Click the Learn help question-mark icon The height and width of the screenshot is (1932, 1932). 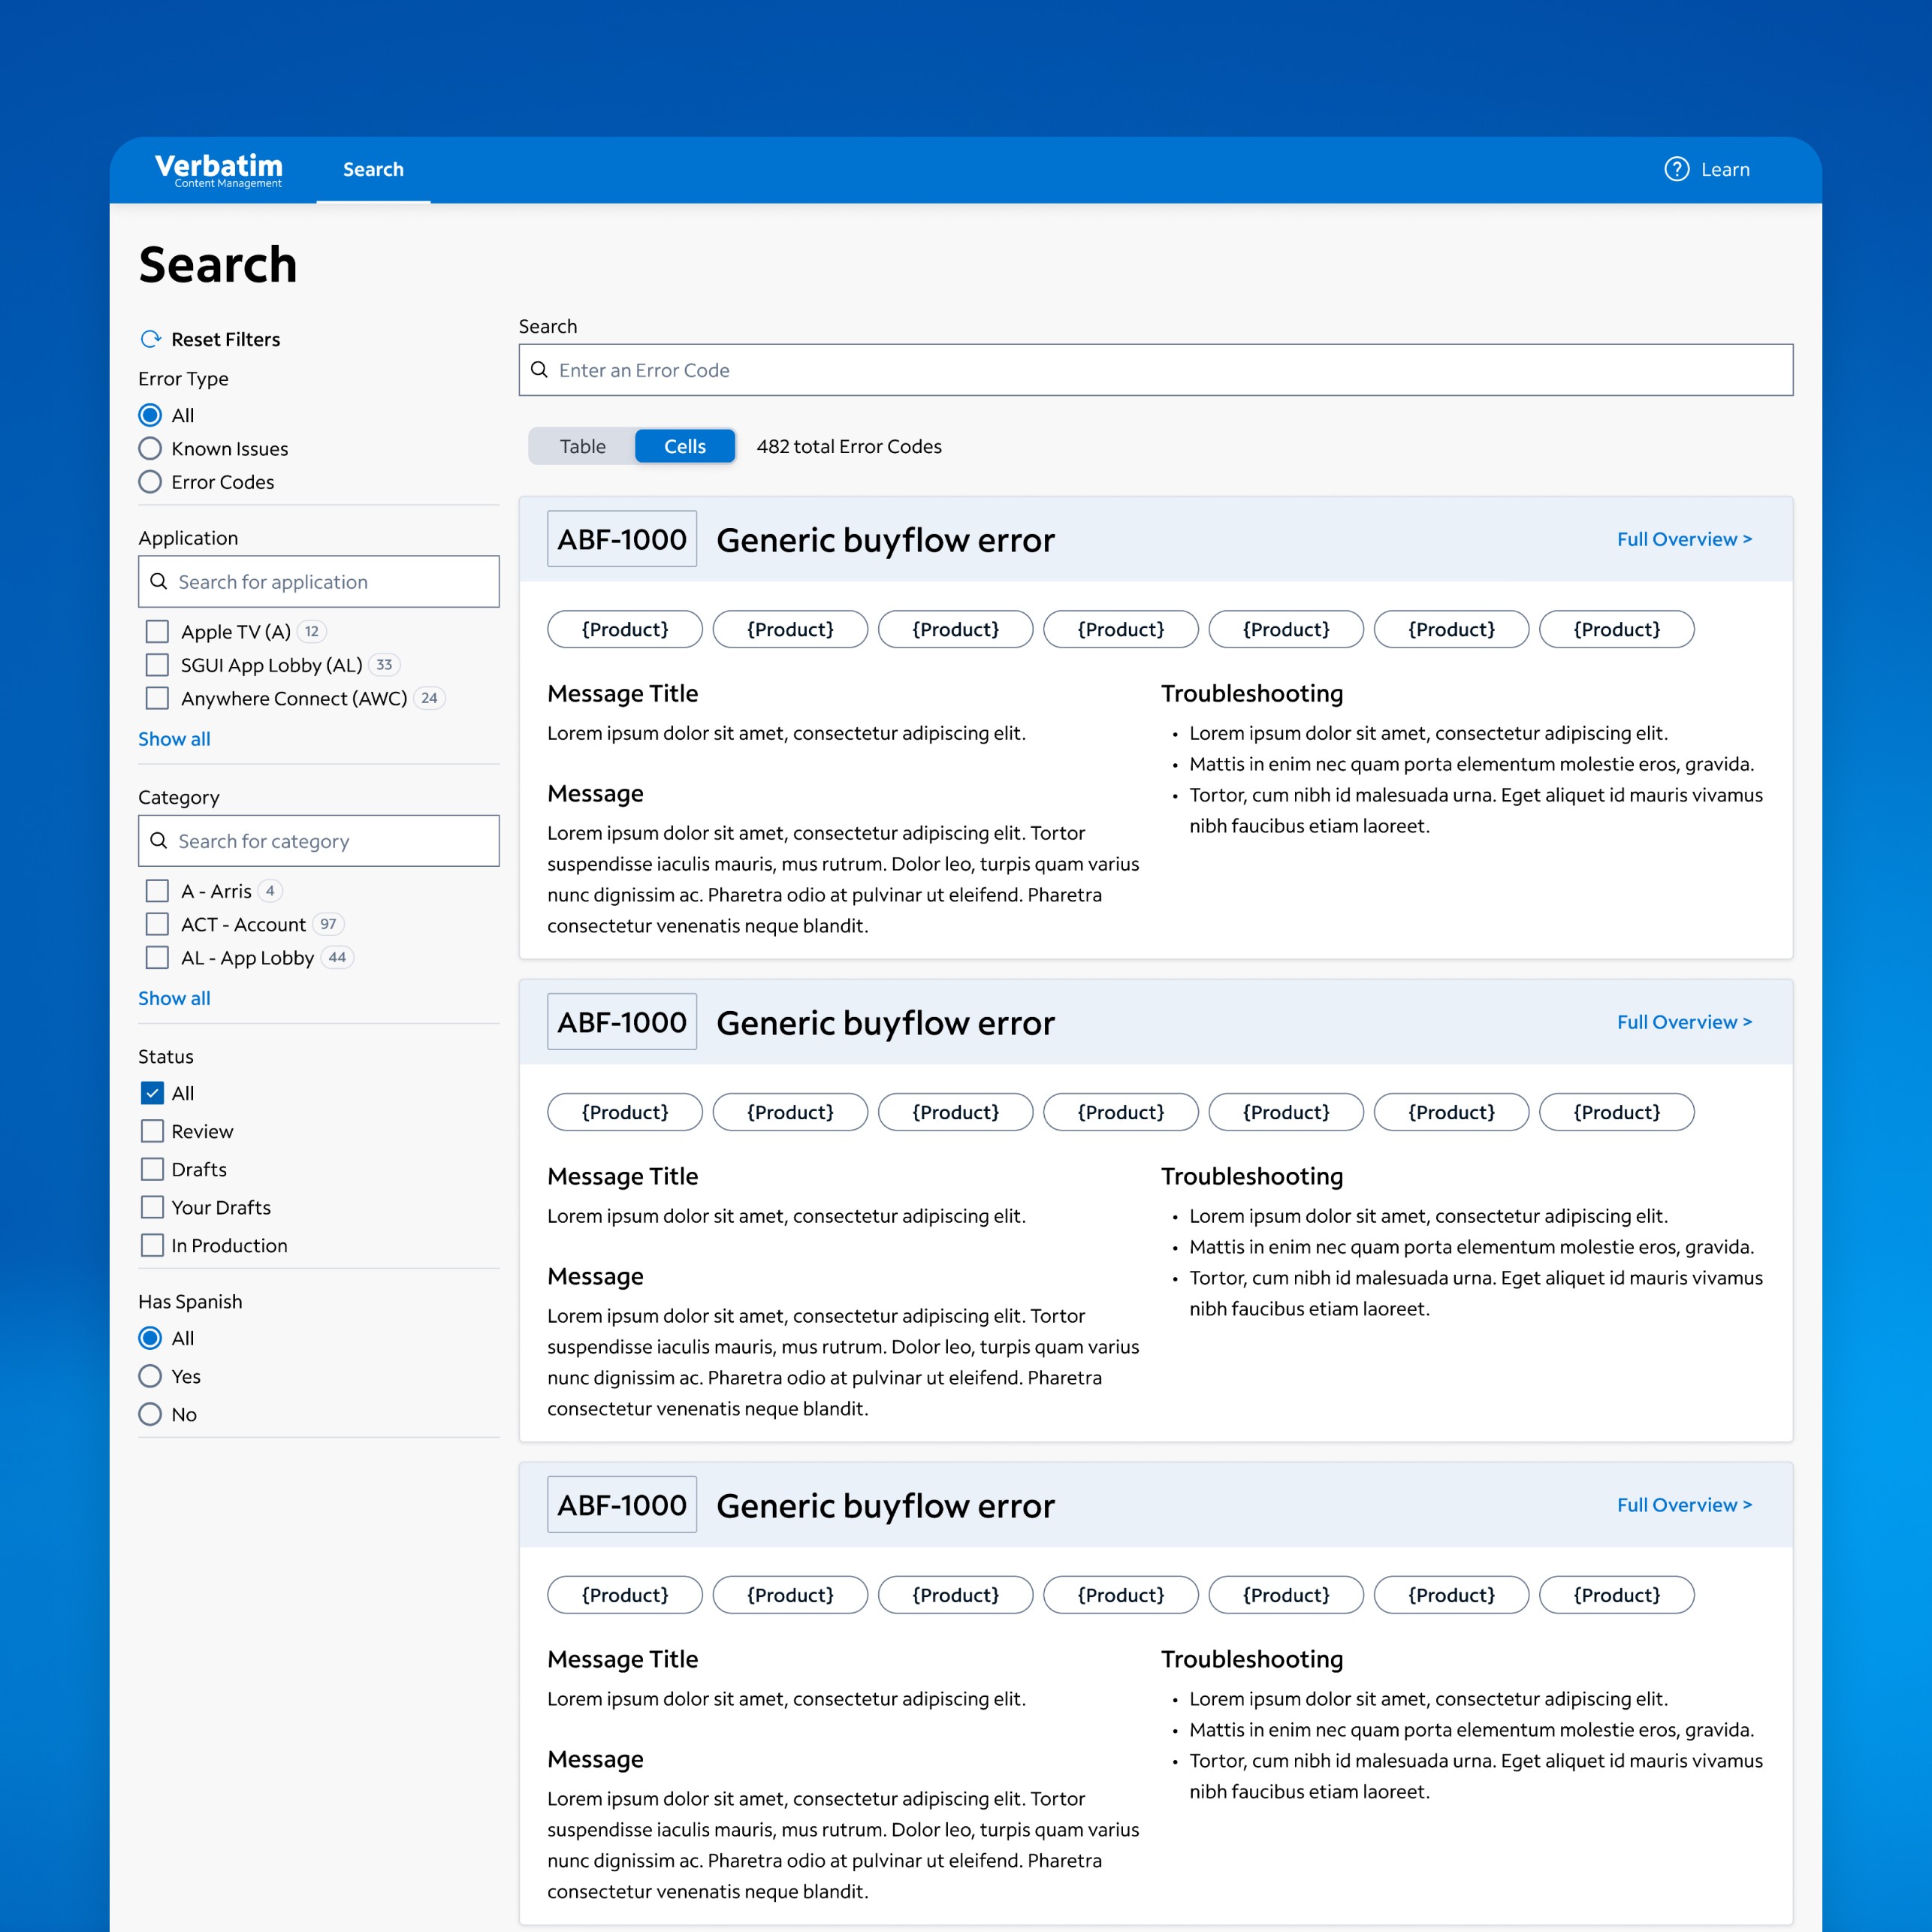pyautogui.click(x=1676, y=169)
